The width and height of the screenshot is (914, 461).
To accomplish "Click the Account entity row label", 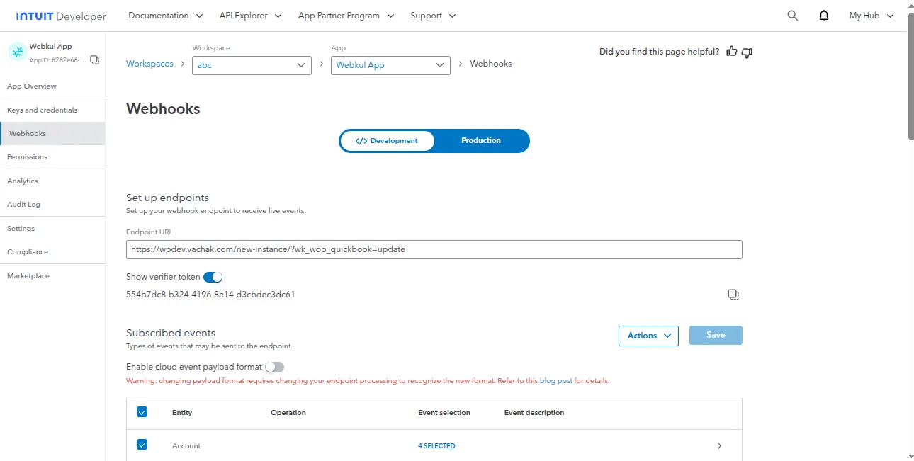I will click(x=186, y=446).
